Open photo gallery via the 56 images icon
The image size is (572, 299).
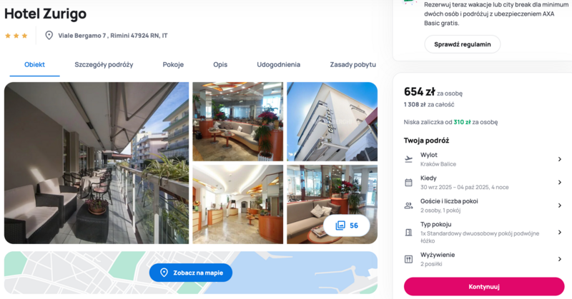(x=347, y=225)
